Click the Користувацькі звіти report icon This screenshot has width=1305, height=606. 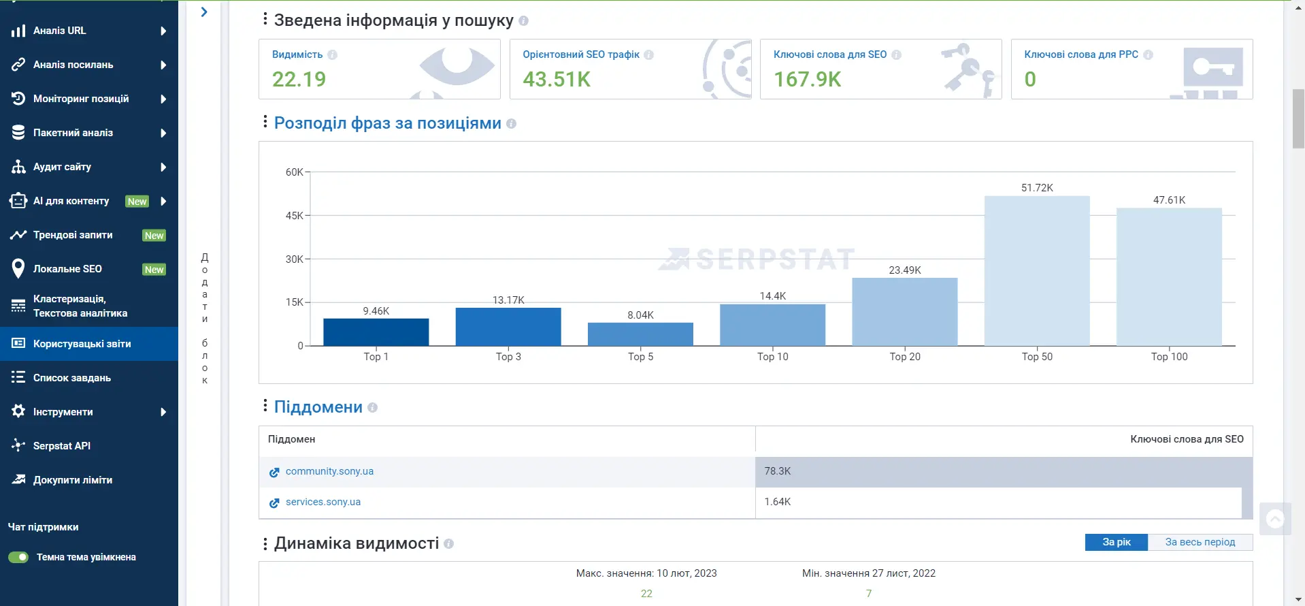pyautogui.click(x=18, y=344)
